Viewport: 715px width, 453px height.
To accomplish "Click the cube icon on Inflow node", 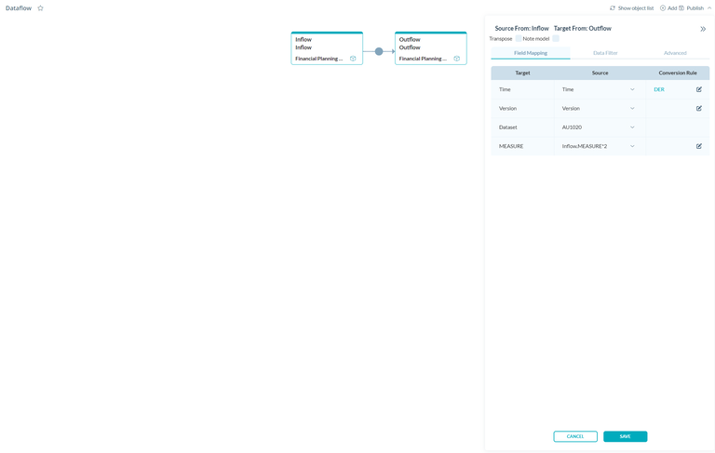I will click(x=353, y=59).
